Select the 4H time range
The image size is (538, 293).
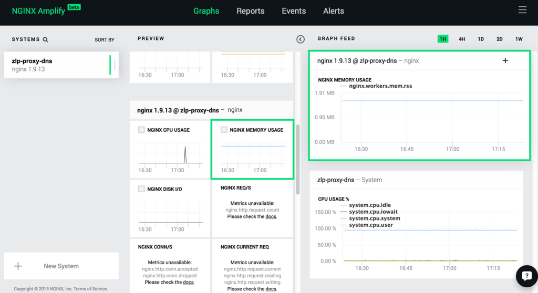462,39
